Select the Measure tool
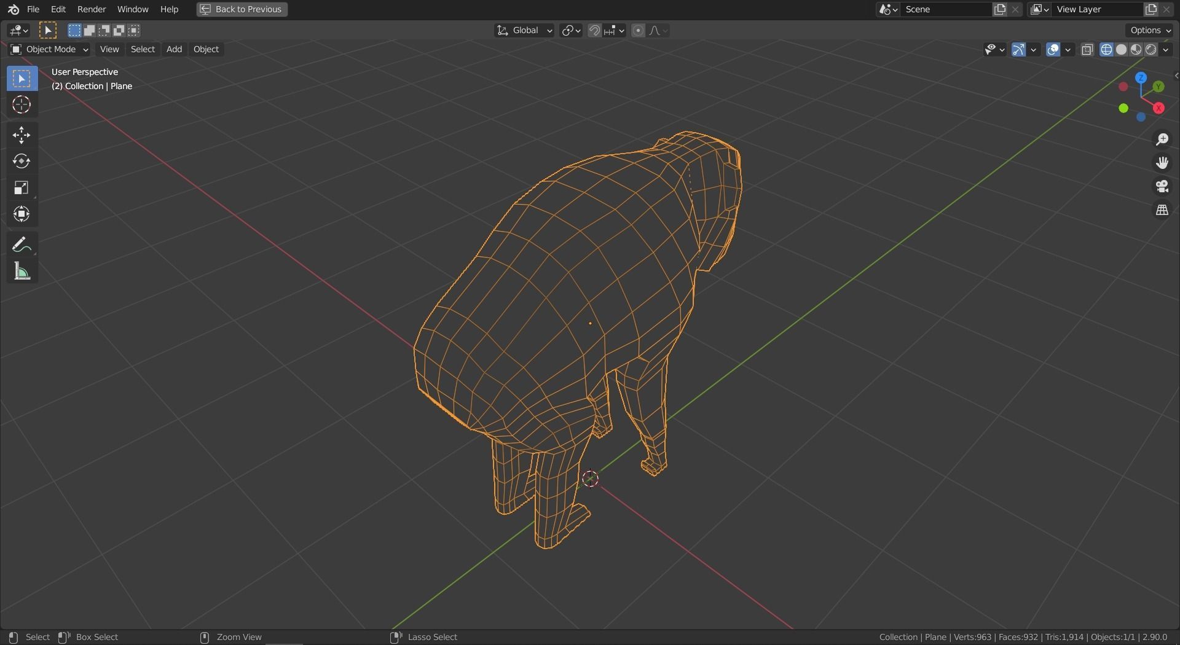Viewport: 1180px width, 645px height. point(22,271)
